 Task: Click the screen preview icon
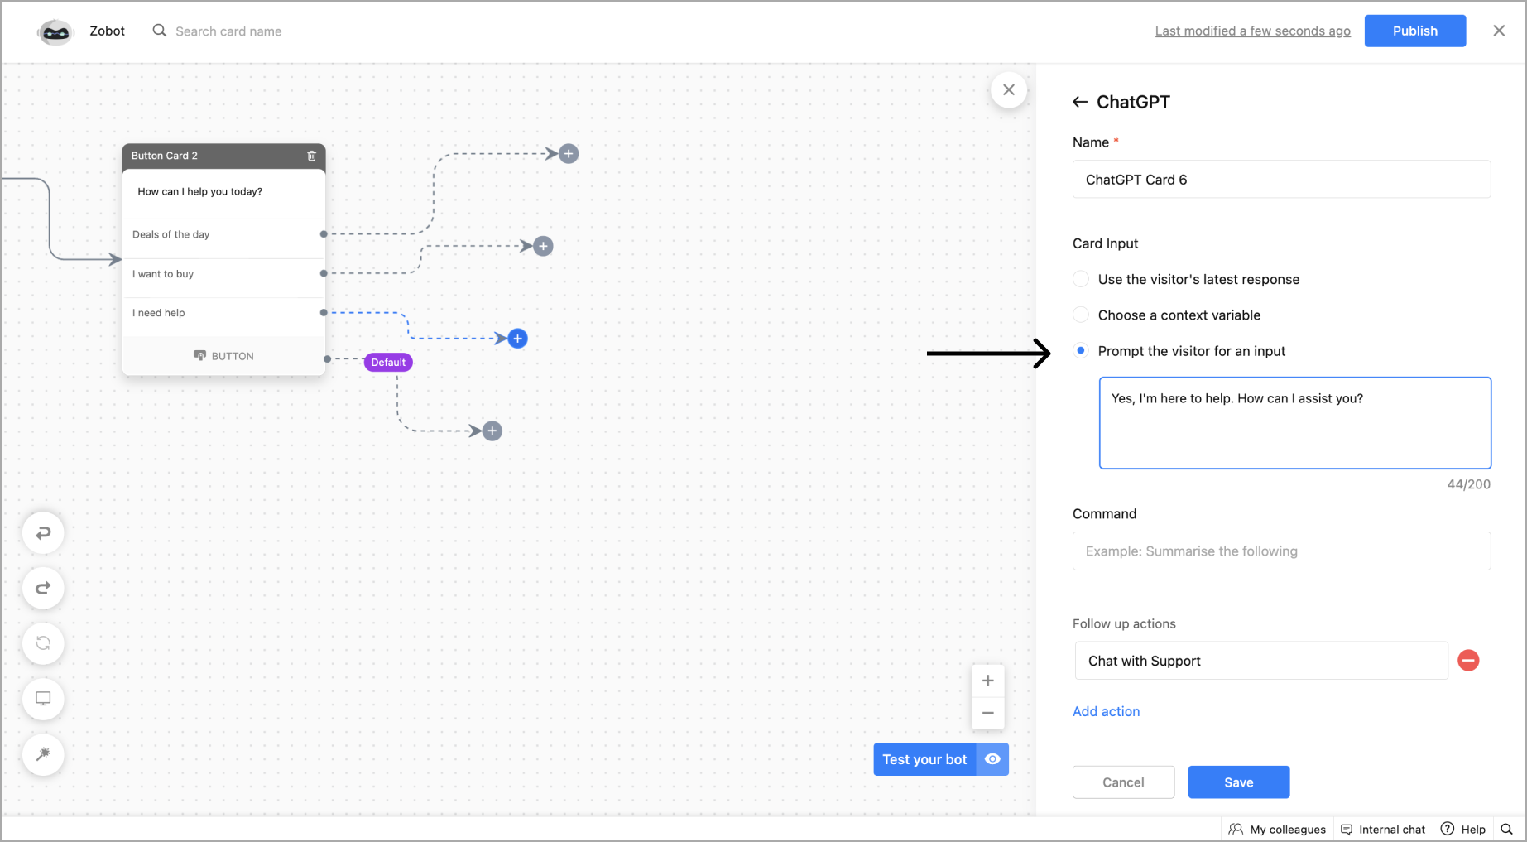(x=43, y=699)
